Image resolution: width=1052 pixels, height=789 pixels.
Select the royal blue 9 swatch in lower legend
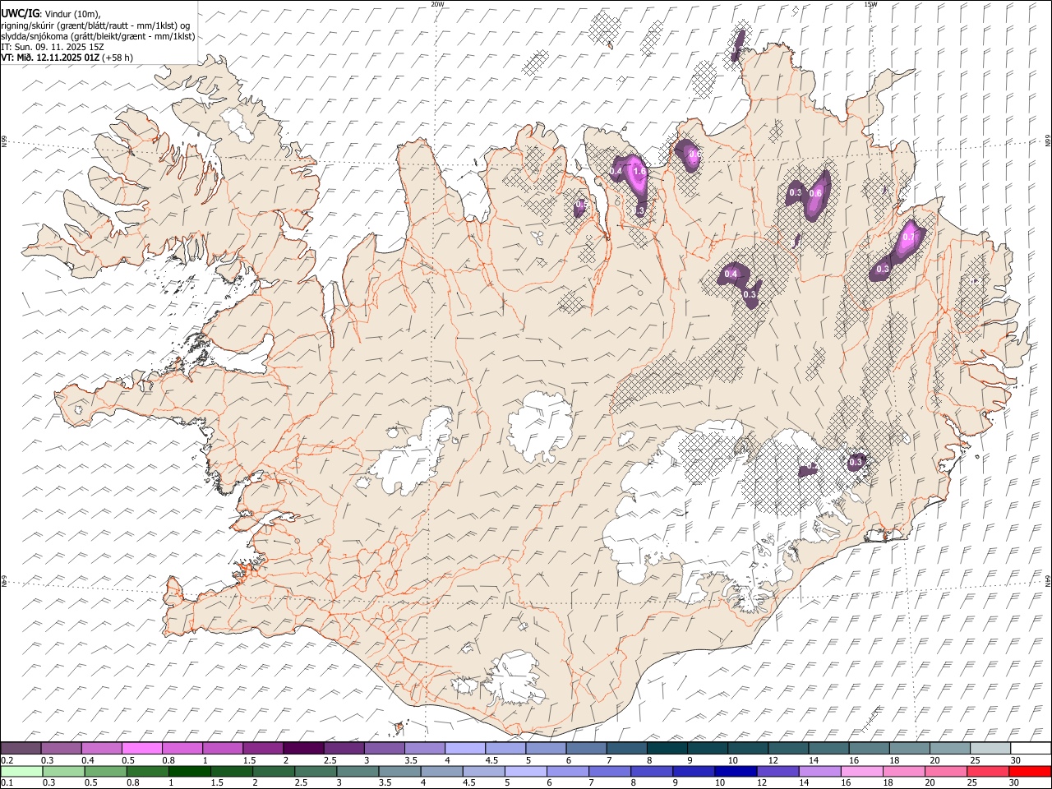click(693, 771)
